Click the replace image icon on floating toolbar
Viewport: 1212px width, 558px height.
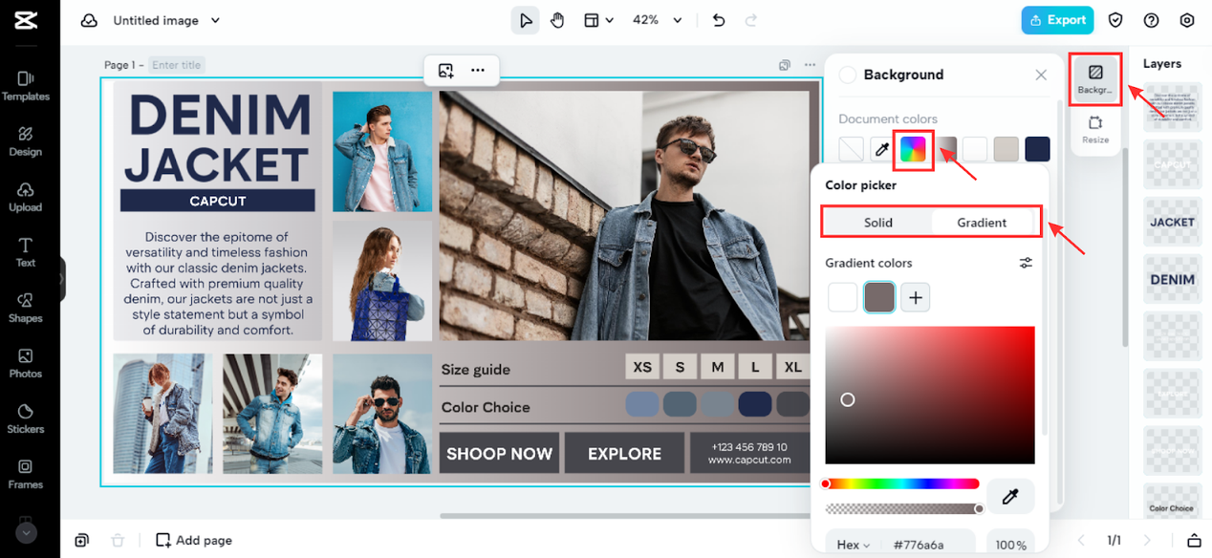pos(445,71)
